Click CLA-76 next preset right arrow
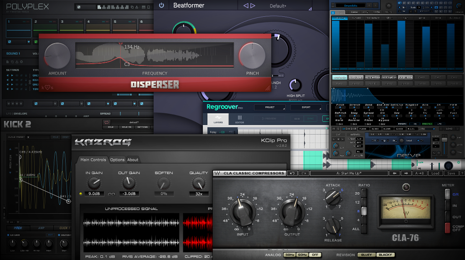Image resolution: width=465 pixels, height=260 pixels. point(406,173)
